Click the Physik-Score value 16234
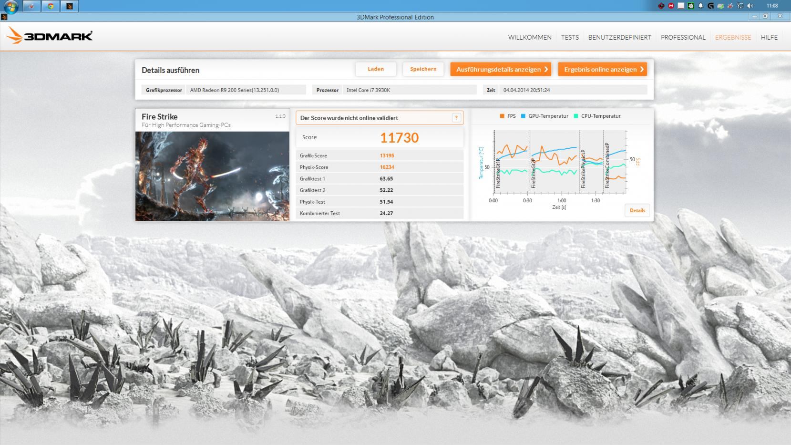This screenshot has width=791, height=445. pyautogui.click(x=387, y=167)
